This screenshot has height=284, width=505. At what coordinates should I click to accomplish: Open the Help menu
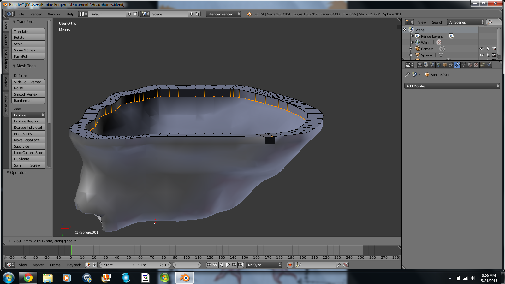click(x=70, y=14)
